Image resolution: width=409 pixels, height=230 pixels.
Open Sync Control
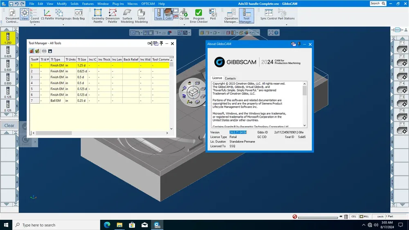click(268, 14)
